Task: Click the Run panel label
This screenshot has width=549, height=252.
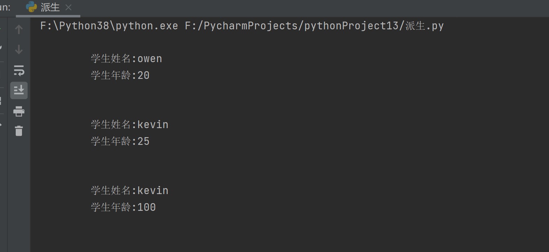Action: 5,7
